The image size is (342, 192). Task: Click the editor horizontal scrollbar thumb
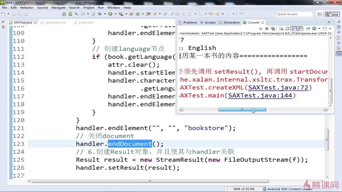pyautogui.click(x=150, y=181)
